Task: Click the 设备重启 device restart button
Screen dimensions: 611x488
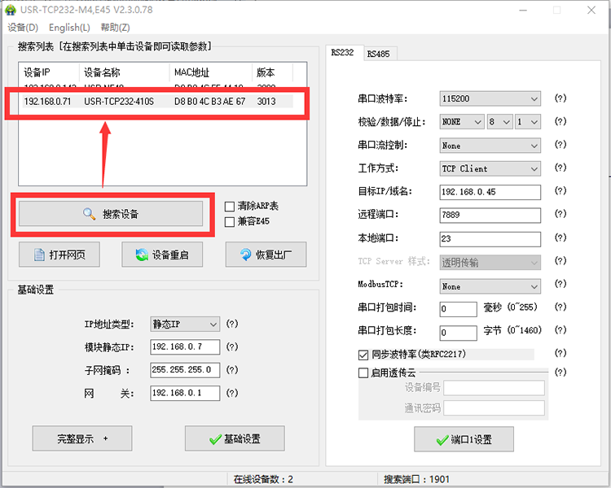Action: tap(162, 255)
